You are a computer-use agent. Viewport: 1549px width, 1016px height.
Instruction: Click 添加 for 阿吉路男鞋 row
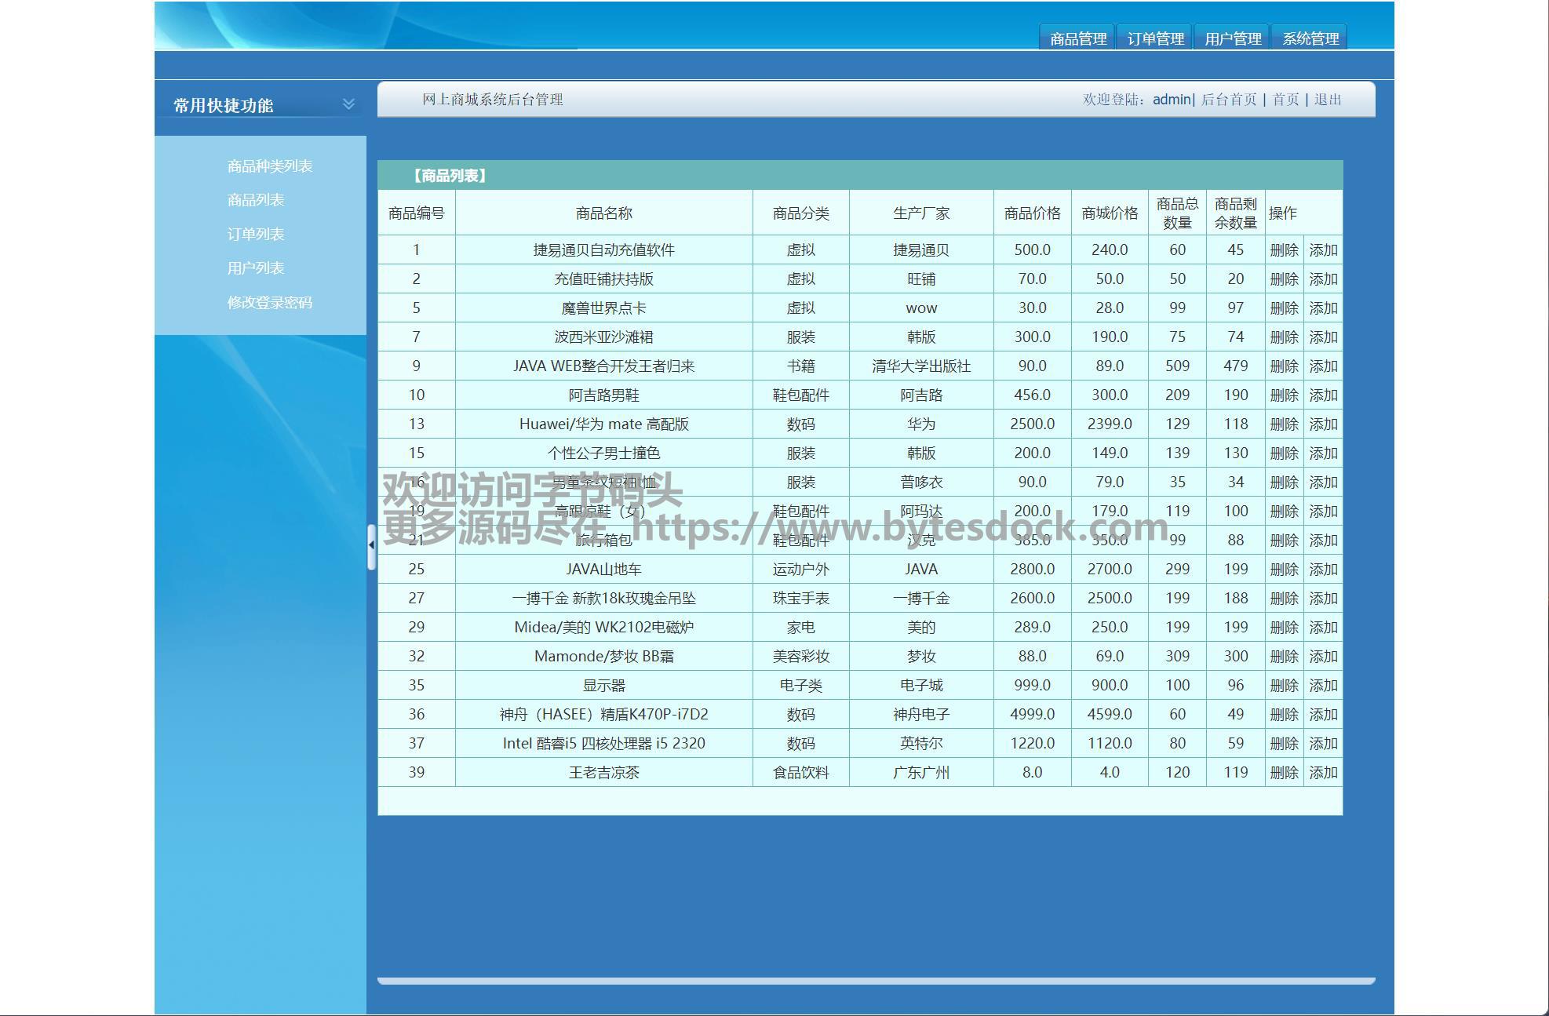click(x=1323, y=395)
